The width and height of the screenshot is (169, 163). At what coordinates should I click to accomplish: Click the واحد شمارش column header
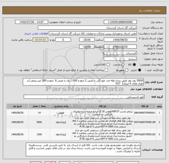pos(61,106)
